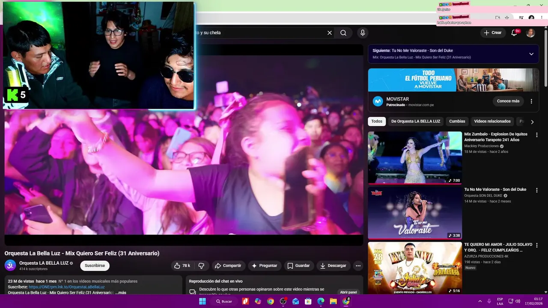This screenshot has height=308, width=548.
Task: Play Tu No Me Valoraste thumbnail
Action: point(415,213)
